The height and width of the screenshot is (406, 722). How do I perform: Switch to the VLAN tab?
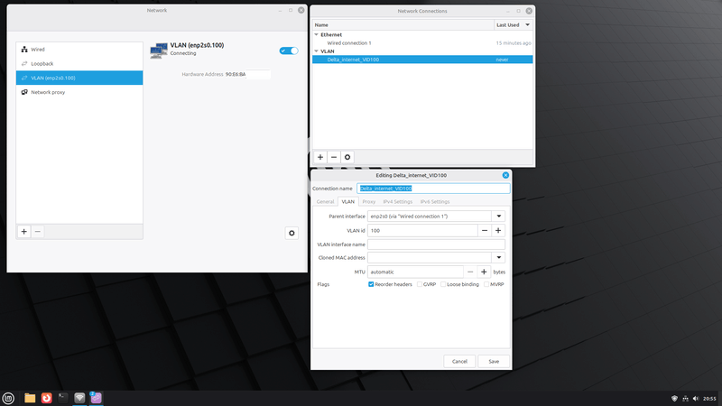point(348,201)
